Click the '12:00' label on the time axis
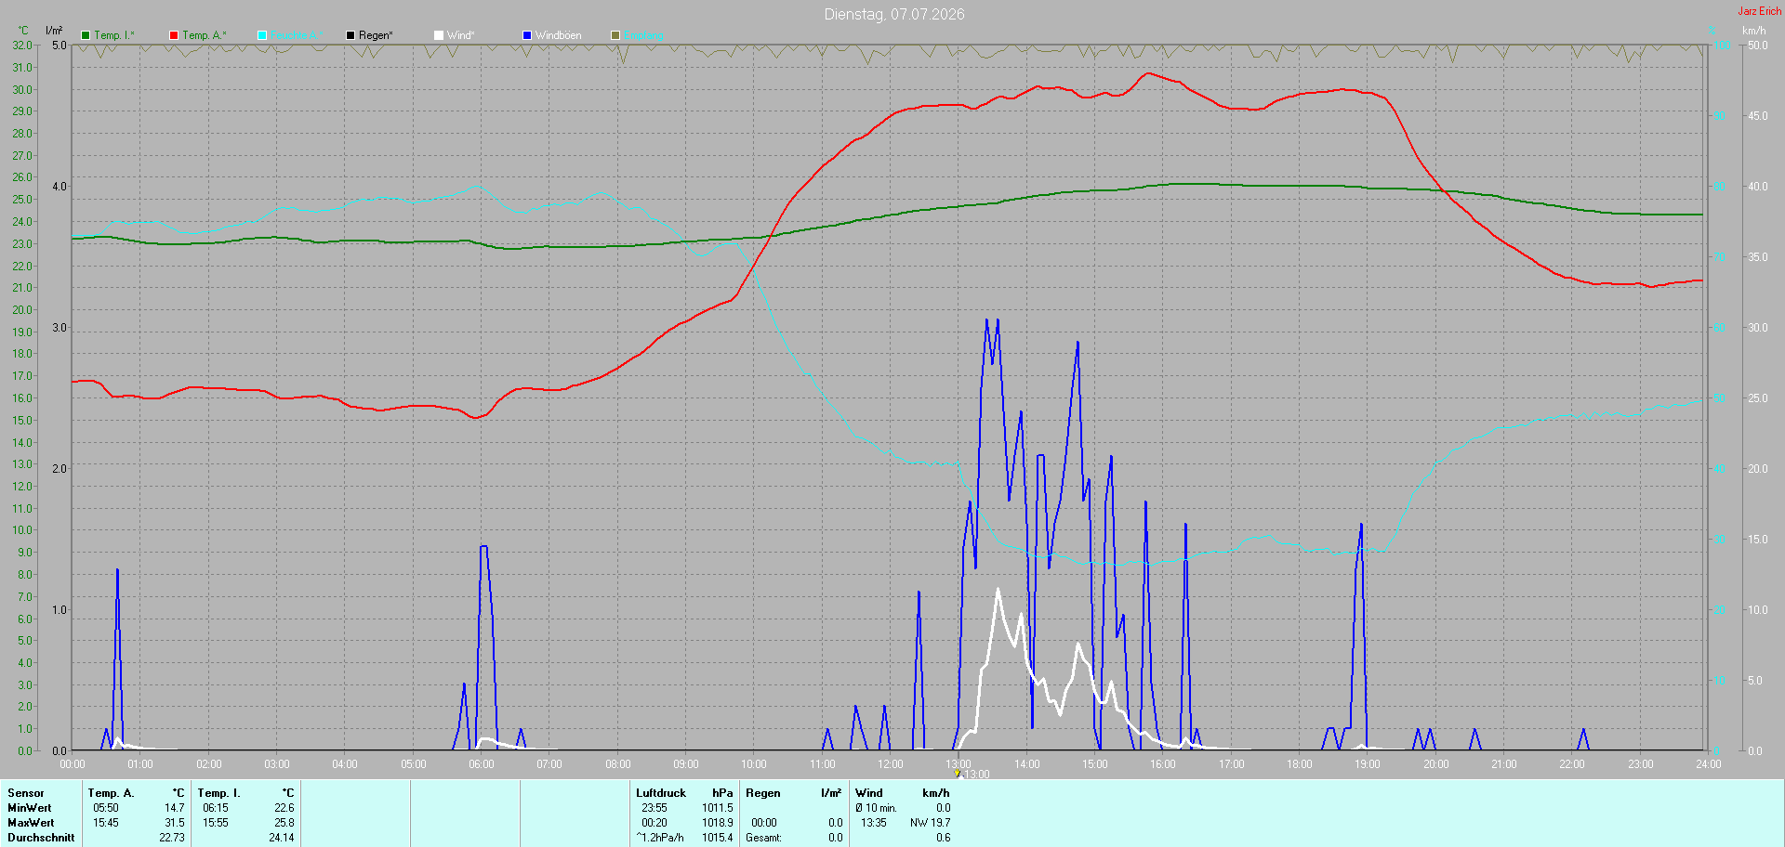 pyautogui.click(x=891, y=764)
